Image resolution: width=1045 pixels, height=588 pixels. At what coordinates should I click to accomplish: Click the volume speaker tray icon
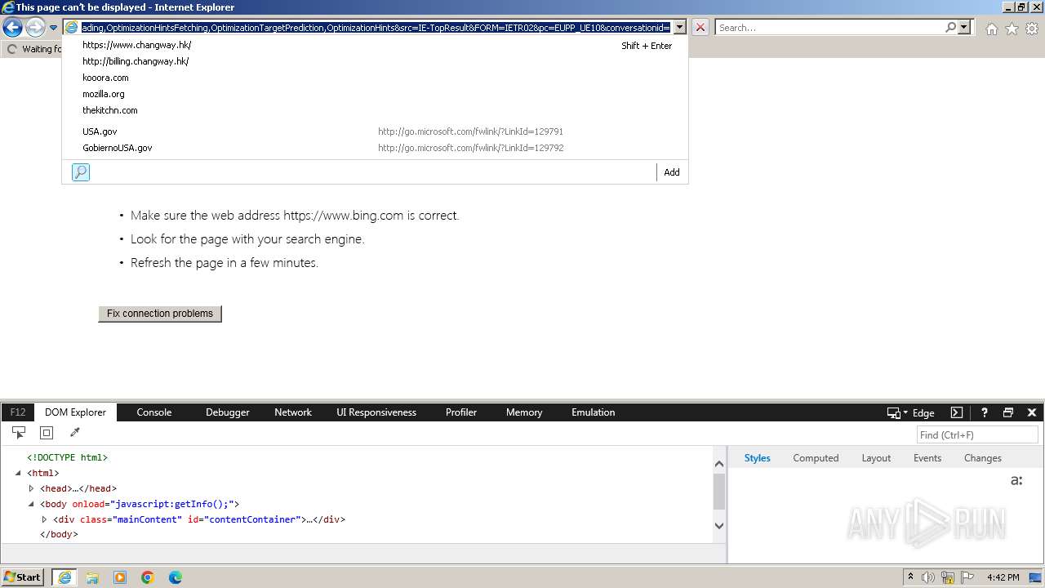point(928,577)
